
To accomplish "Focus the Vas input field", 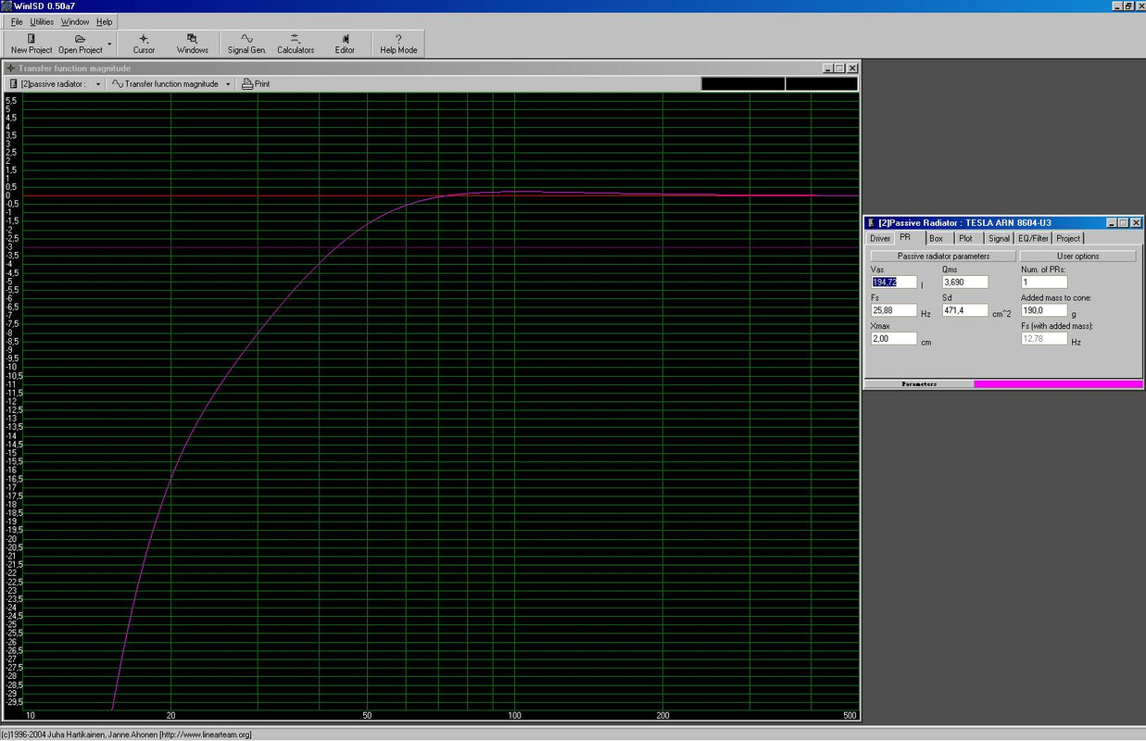I will coord(894,282).
